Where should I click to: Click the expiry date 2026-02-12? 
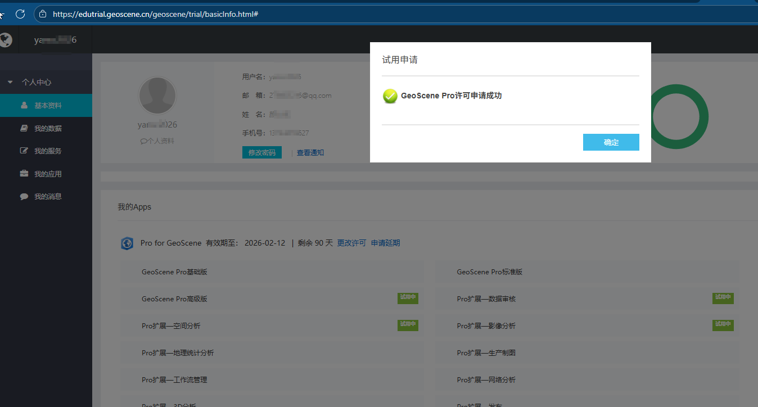coord(265,243)
